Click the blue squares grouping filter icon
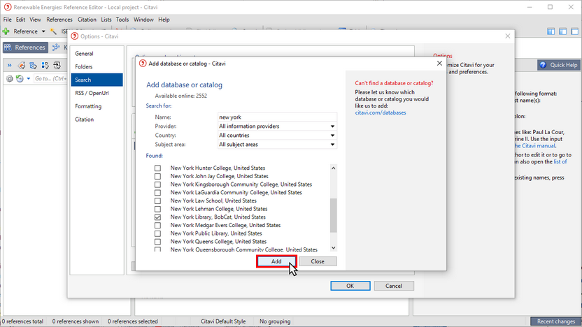This screenshot has width=582, height=327. pos(45,66)
